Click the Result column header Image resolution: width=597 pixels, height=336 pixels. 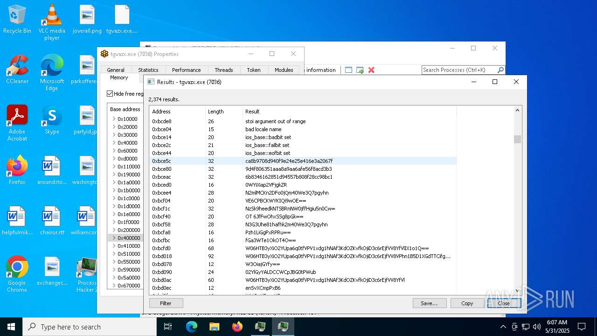[x=349, y=112]
